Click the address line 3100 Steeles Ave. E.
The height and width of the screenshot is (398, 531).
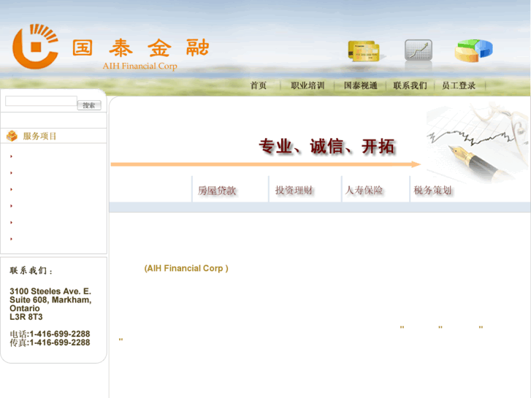click(x=50, y=291)
